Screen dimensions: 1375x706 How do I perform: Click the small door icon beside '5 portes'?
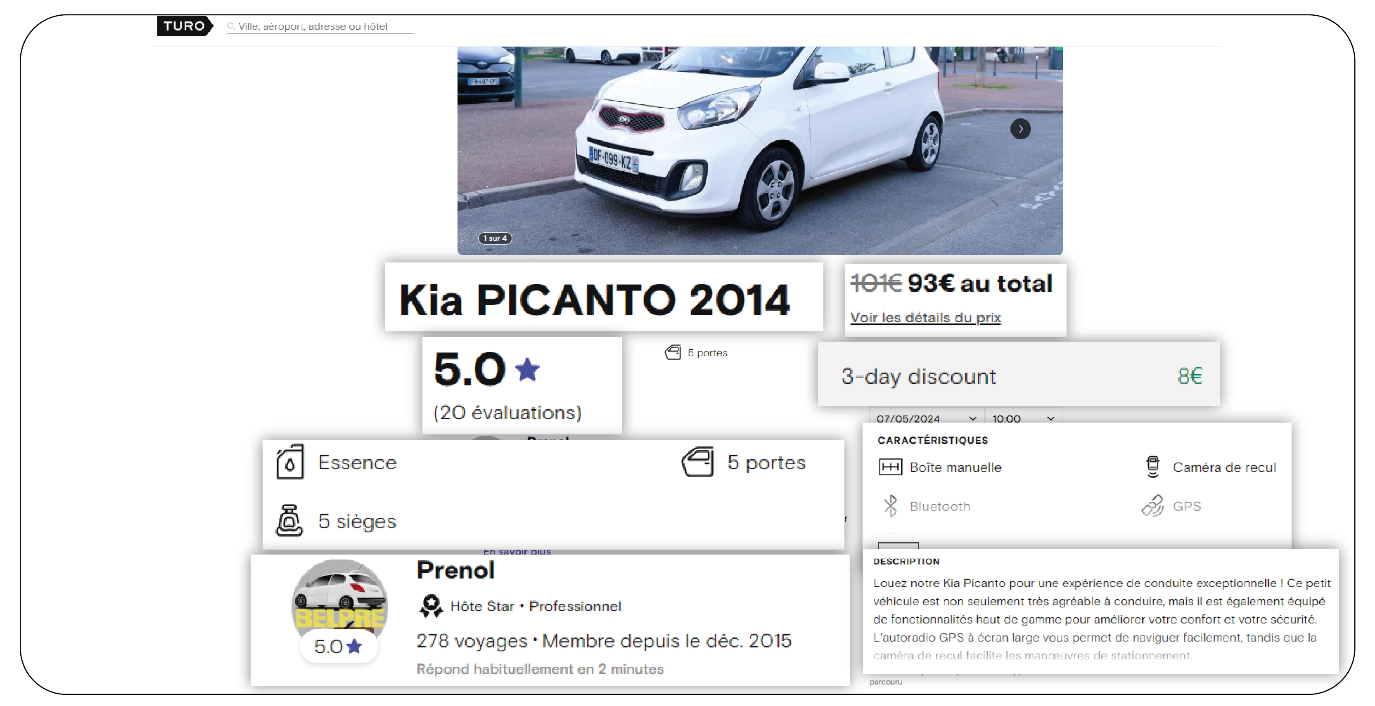[673, 352]
